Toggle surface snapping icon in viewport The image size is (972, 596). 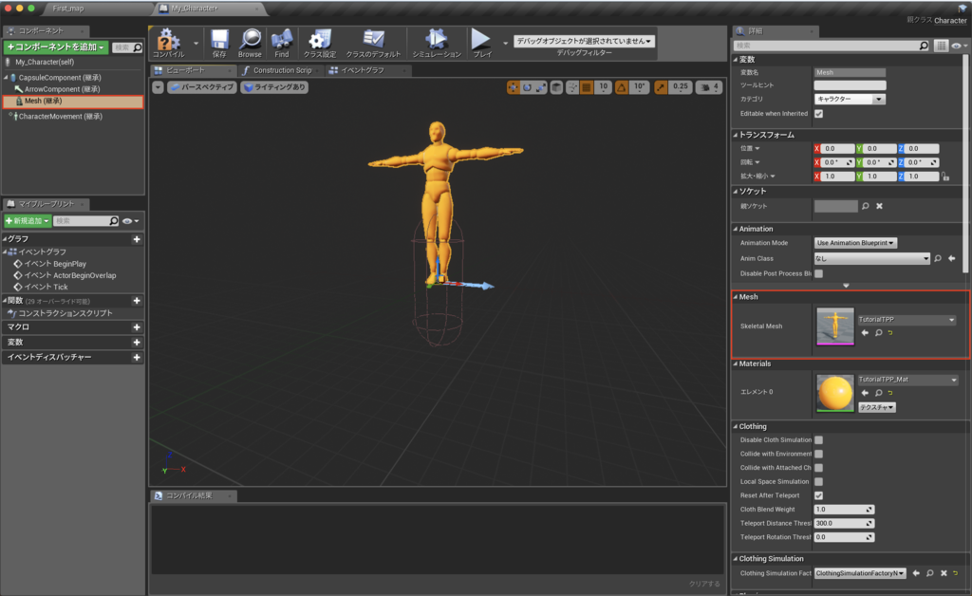[x=572, y=87]
